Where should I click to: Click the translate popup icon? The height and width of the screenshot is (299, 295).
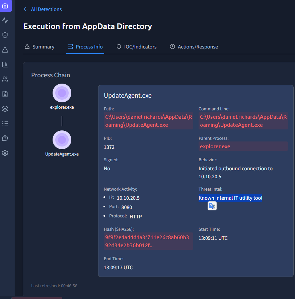(212, 206)
